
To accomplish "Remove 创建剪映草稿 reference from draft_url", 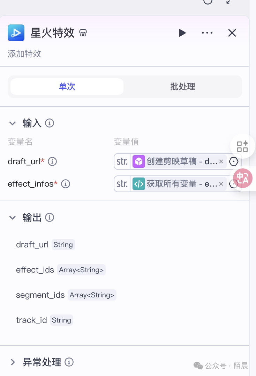I will [x=221, y=161].
